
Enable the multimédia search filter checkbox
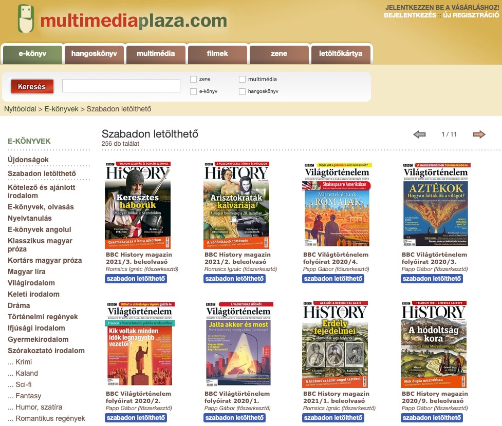[x=243, y=79]
